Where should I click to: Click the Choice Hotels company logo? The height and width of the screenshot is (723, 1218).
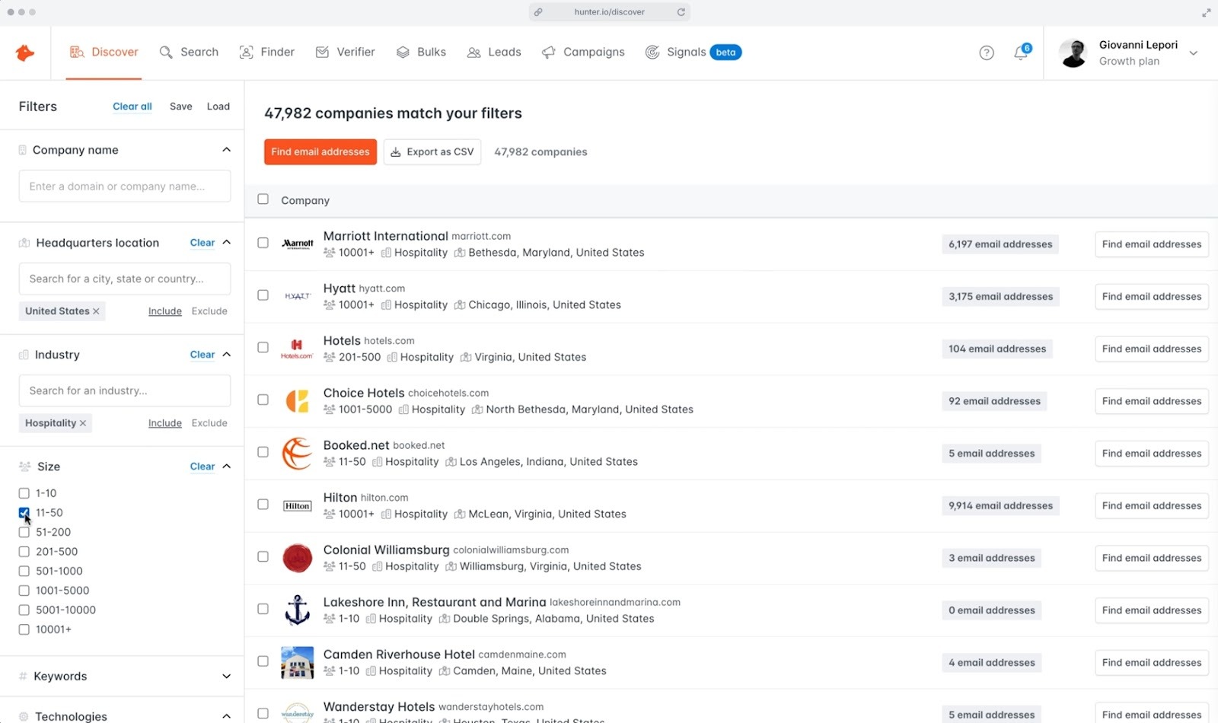click(297, 400)
